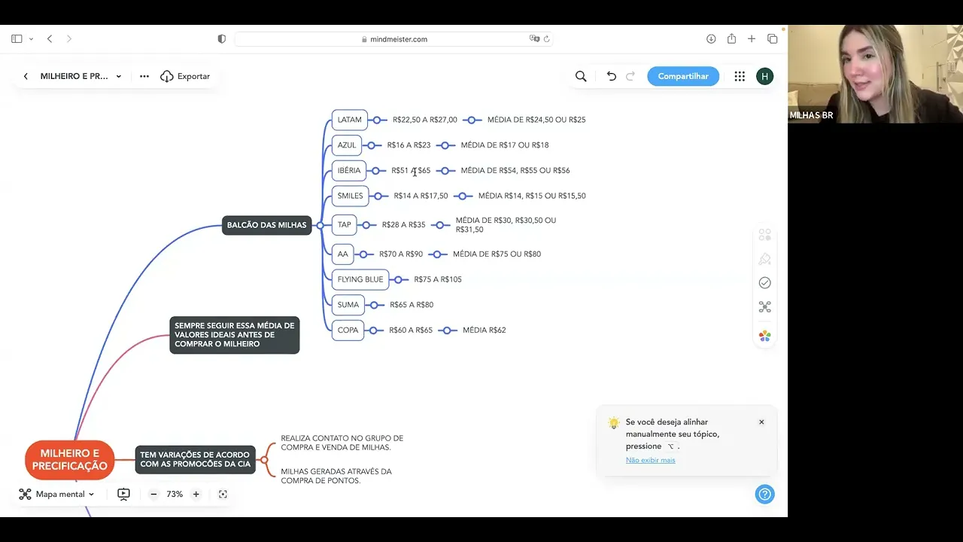The width and height of the screenshot is (963, 542).
Task: Open the colorful themes sidebar icon
Action: (765, 336)
